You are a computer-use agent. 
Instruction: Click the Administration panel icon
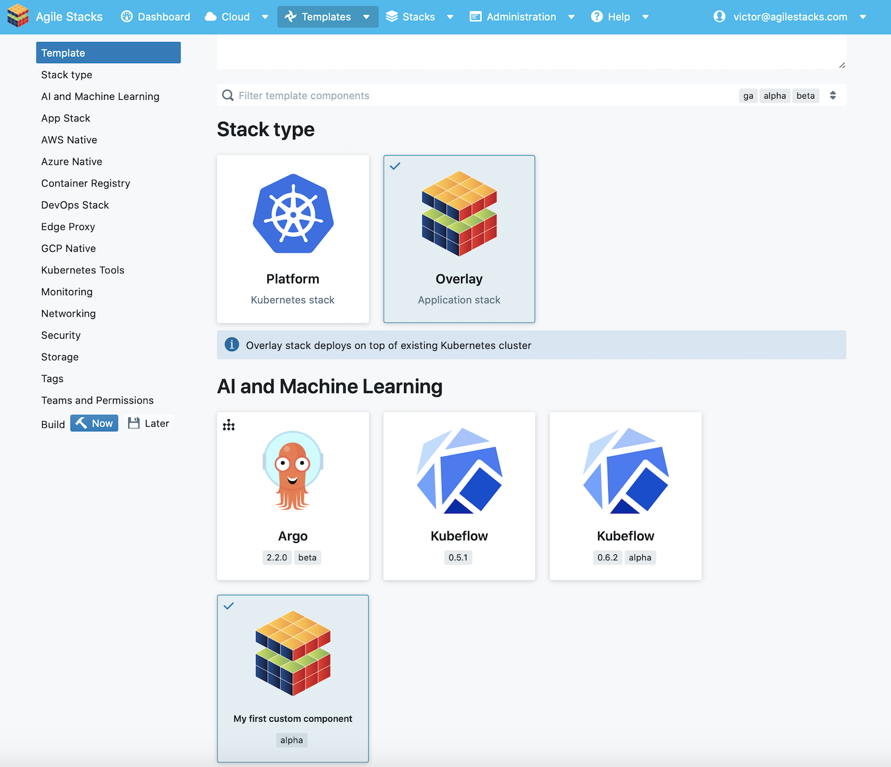click(x=475, y=17)
